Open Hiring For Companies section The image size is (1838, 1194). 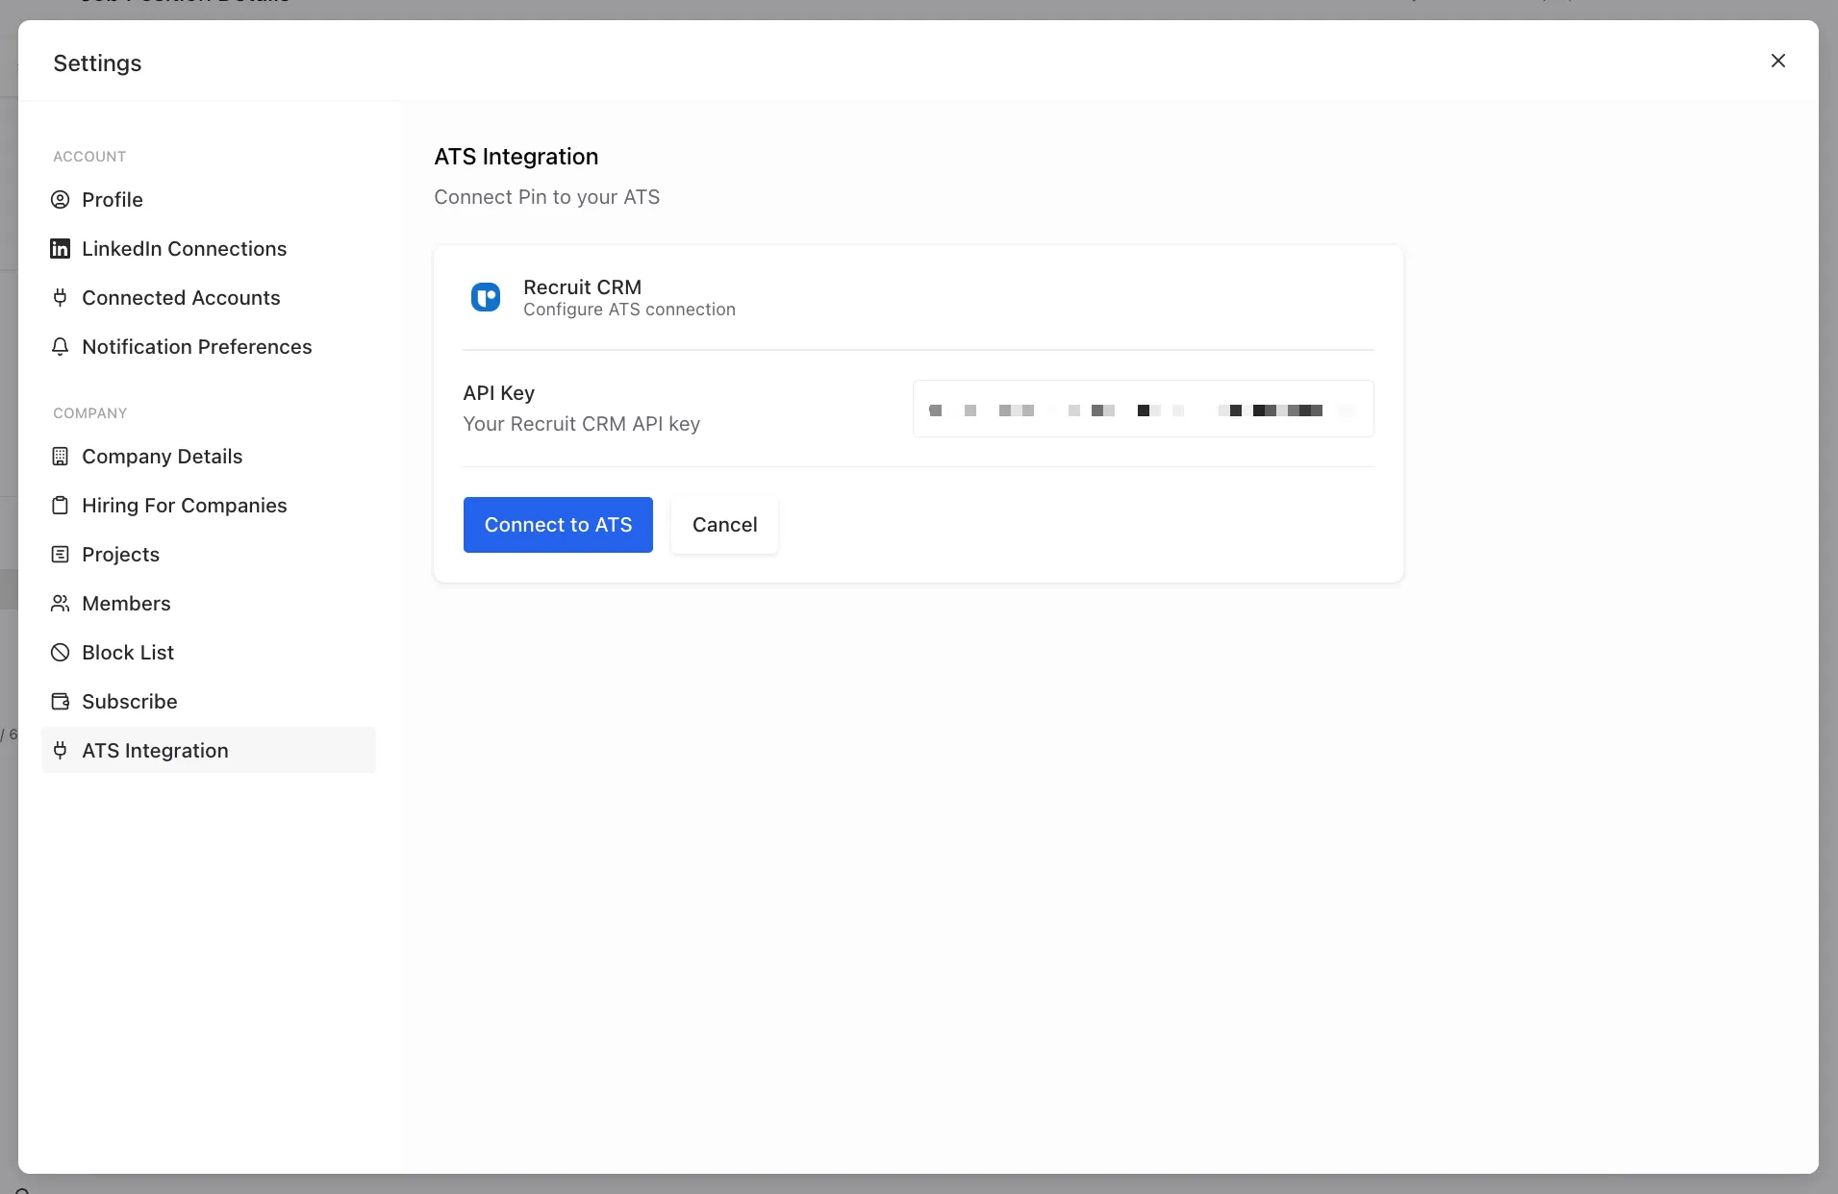pos(209,505)
